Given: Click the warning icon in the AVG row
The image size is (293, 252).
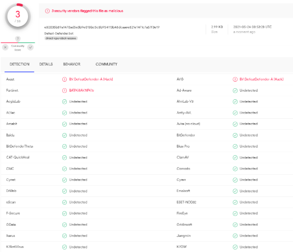Looking at the screenshot, I should 235,79.
